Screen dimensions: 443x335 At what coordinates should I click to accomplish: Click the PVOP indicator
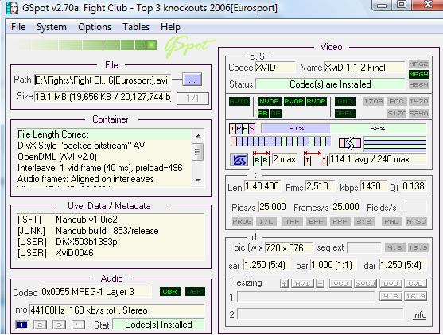pyautogui.click(x=293, y=102)
